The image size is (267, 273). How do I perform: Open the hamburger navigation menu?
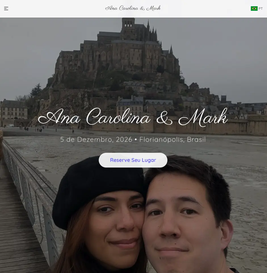click(6, 9)
